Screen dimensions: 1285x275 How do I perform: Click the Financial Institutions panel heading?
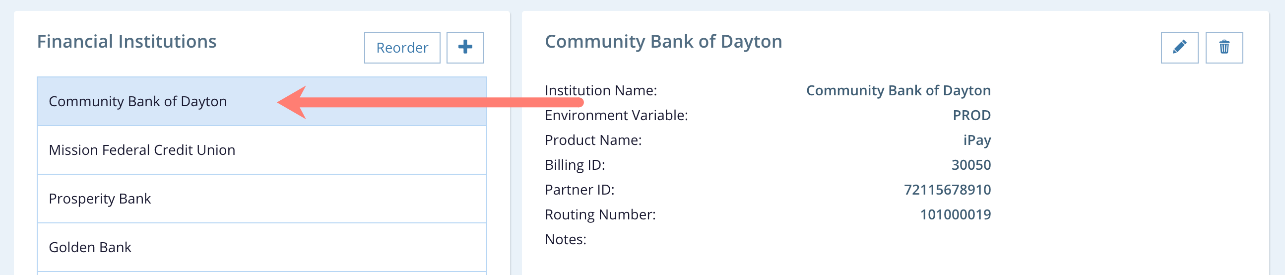[127, 41]
